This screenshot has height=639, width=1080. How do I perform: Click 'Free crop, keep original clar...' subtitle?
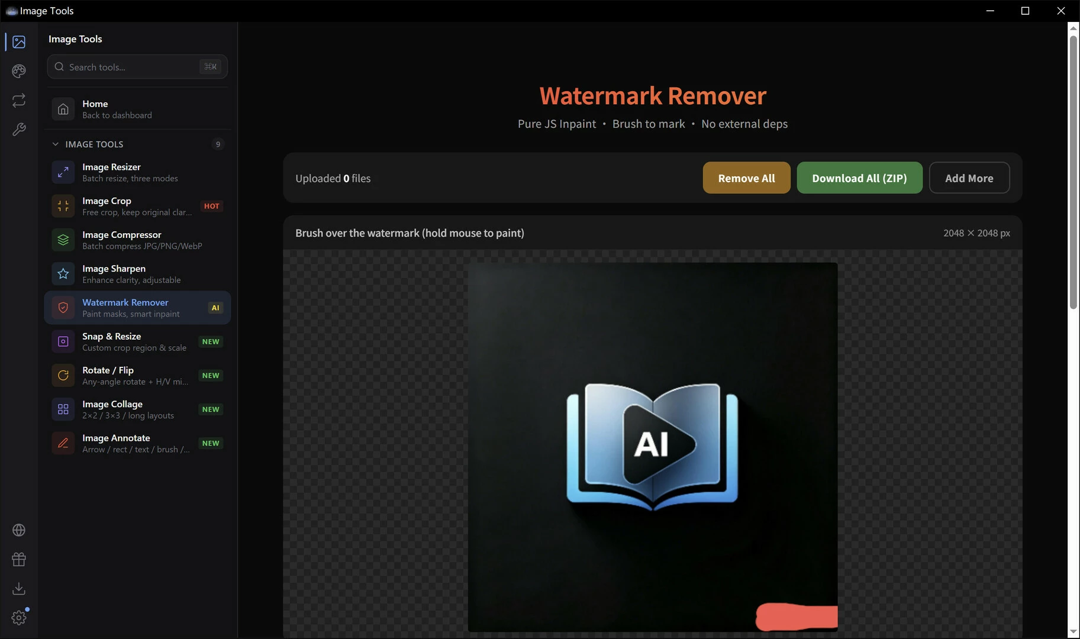137,212
